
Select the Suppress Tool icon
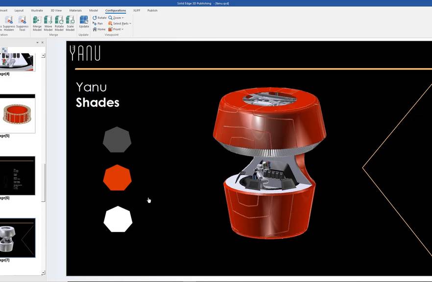coord(22,23)
